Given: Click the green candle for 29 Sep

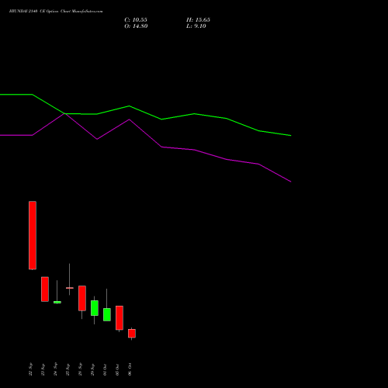Looking at the screenshot, I should click(95, 308).
